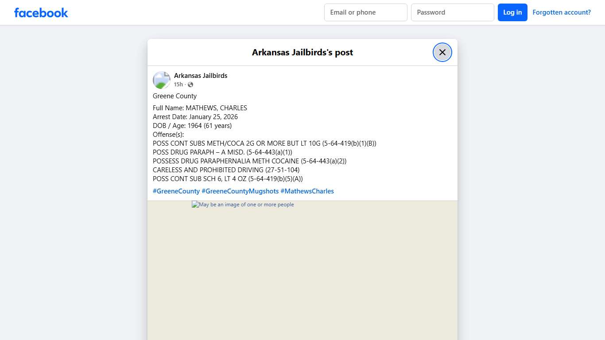Close the Arkansas Jailbirds post dialog

[442, 52]
